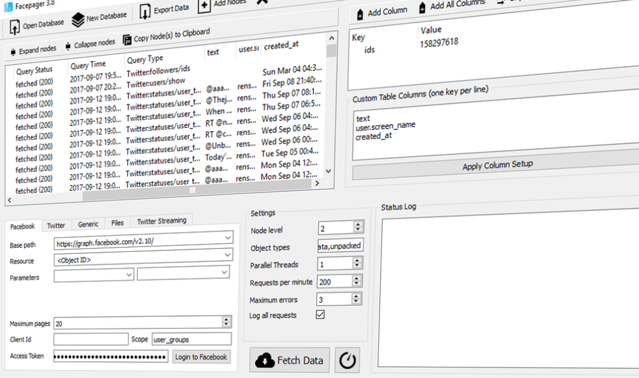Click the Add Nodes plus icon
639x378 pixels.
pos(204,5)
